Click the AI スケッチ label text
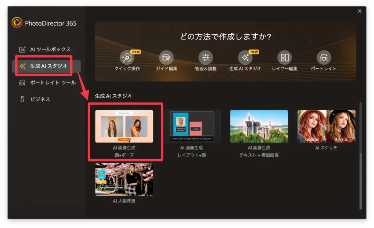374x228 pixels. (326, 148)
